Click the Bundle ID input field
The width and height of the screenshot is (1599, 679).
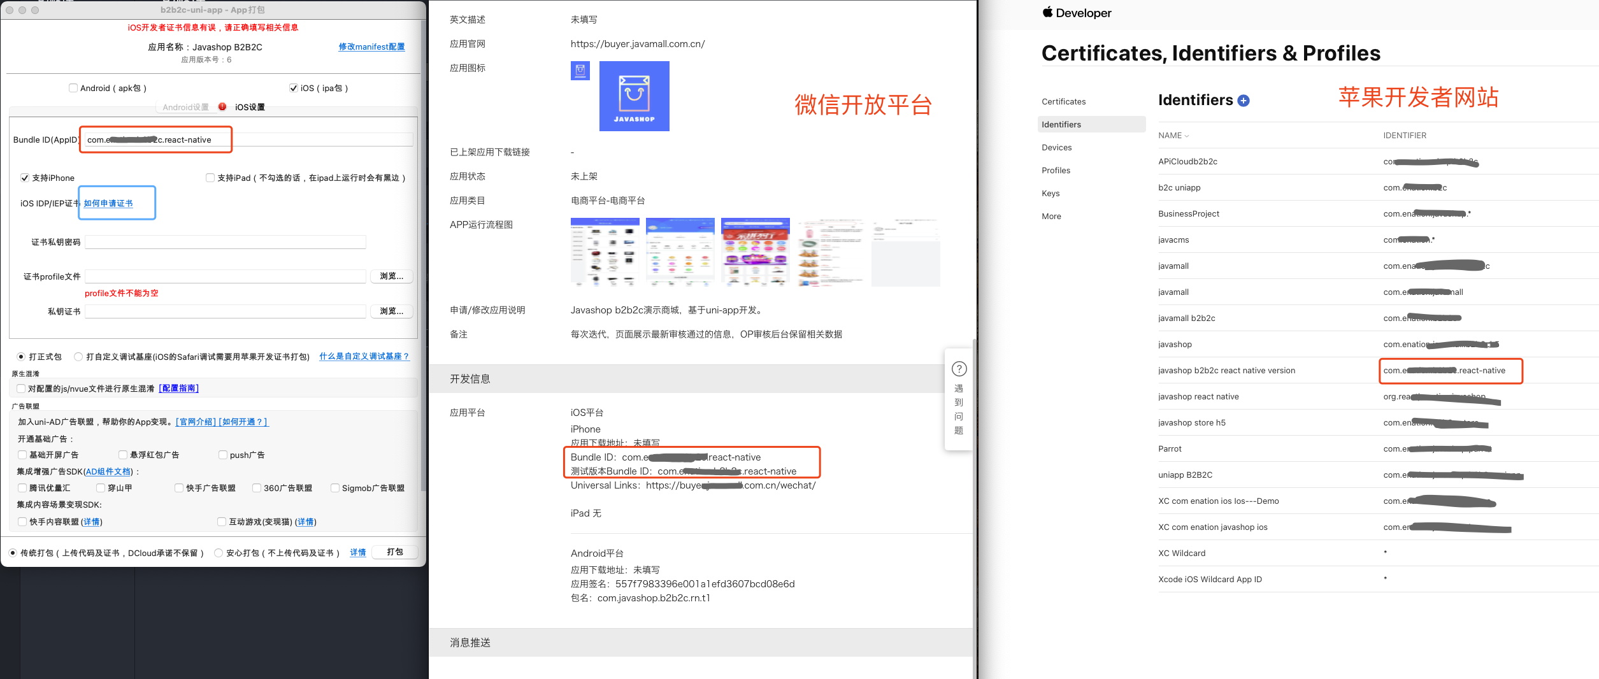[248, 139]
